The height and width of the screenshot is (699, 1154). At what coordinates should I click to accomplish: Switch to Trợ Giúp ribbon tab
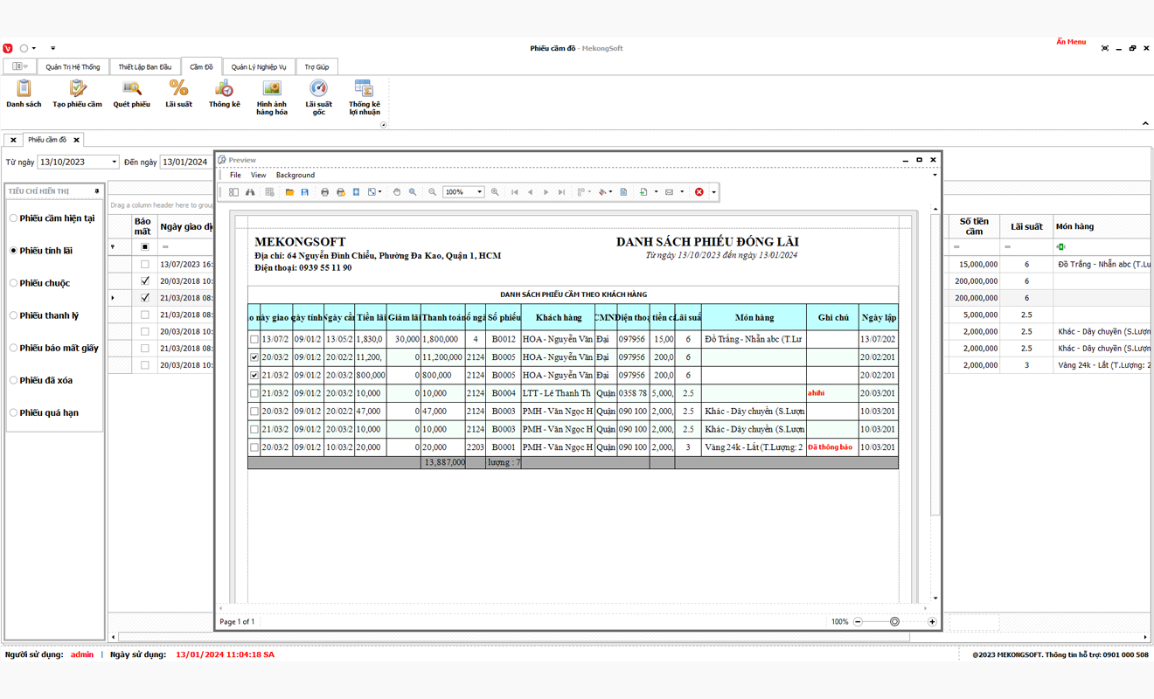[x=316, y=66]
